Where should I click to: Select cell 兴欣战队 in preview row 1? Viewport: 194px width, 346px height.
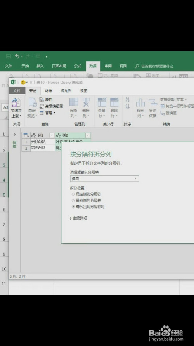click(42, 142)
